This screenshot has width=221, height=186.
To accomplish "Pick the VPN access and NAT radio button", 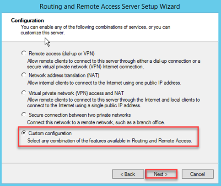I will 24,93.
